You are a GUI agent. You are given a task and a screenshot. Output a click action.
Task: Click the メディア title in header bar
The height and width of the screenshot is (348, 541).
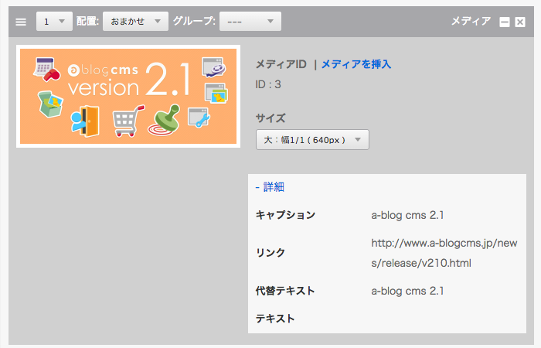471,21
